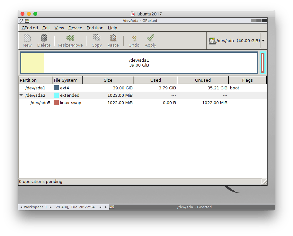Viewport: 293px width, 236px height.
Task: Select the /dev/sda1 row in partition list
Action: tap(143, 88)
